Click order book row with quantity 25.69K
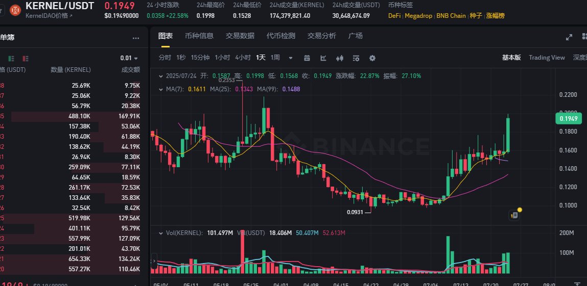Screen dimensions: 587x286 [x=71, y=86]
